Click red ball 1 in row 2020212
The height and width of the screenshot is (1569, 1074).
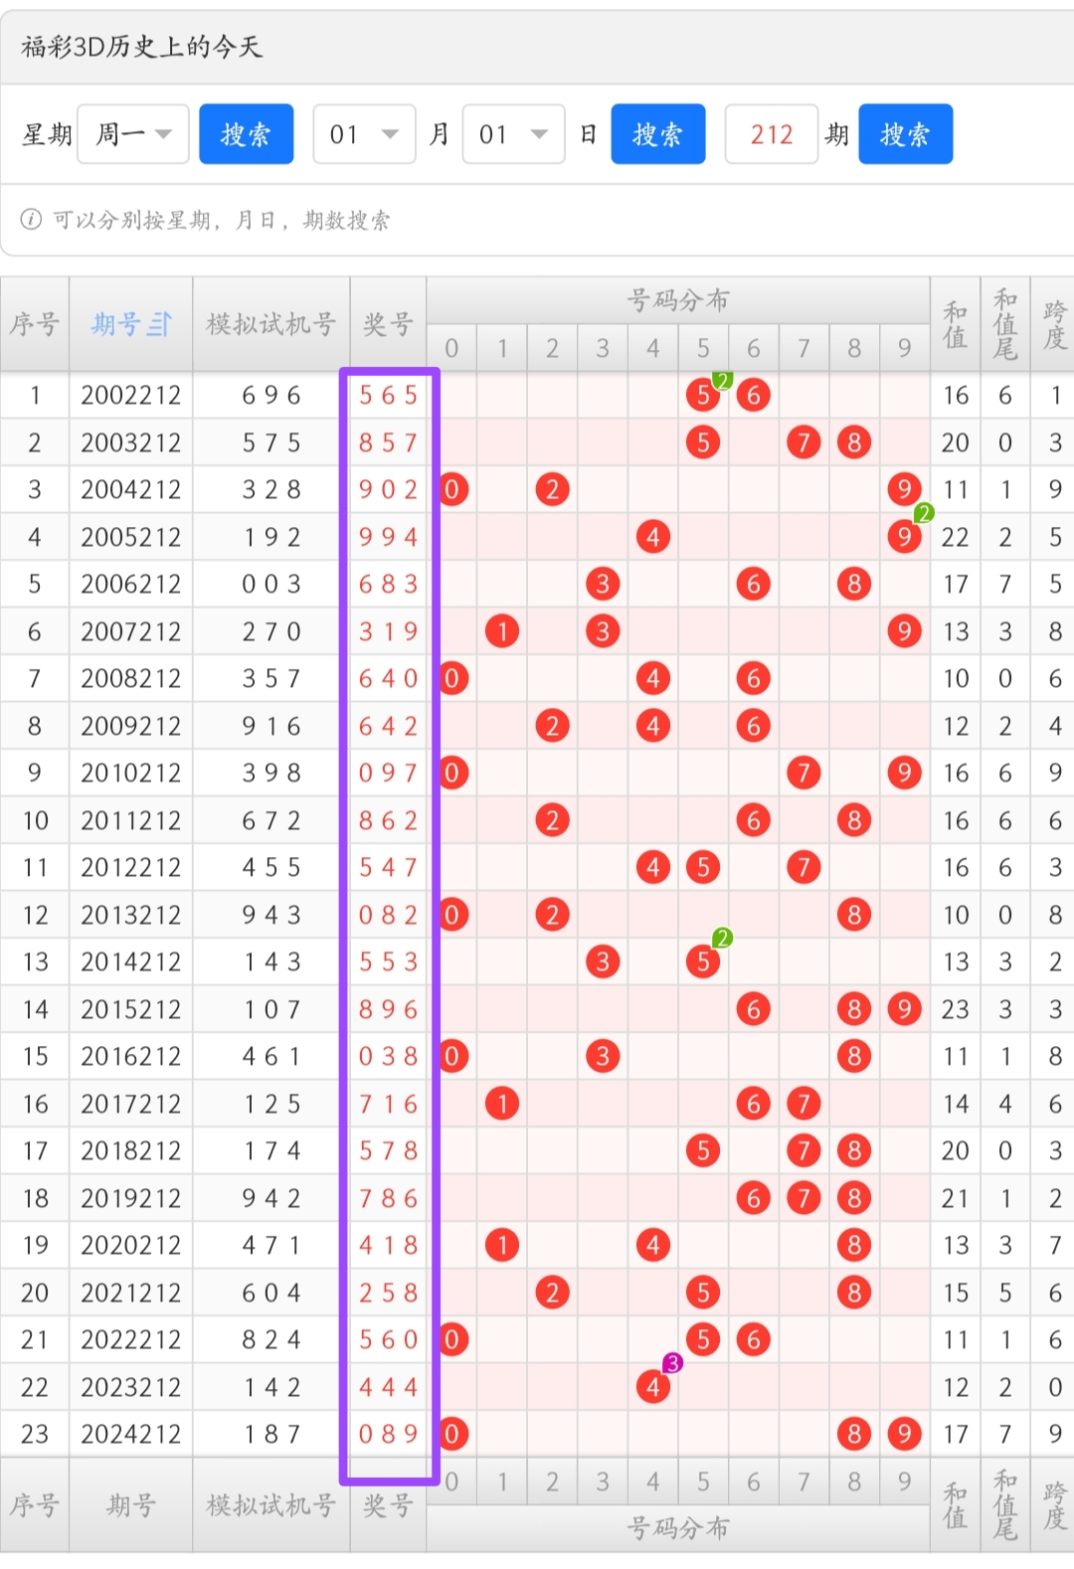click(502, 1245)
